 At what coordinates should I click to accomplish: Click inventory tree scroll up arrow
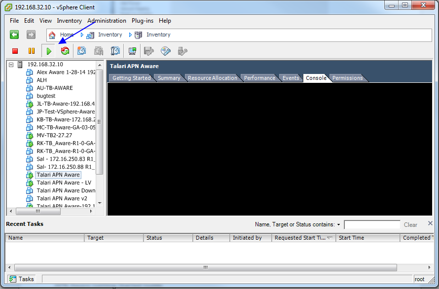coord(100,65)
